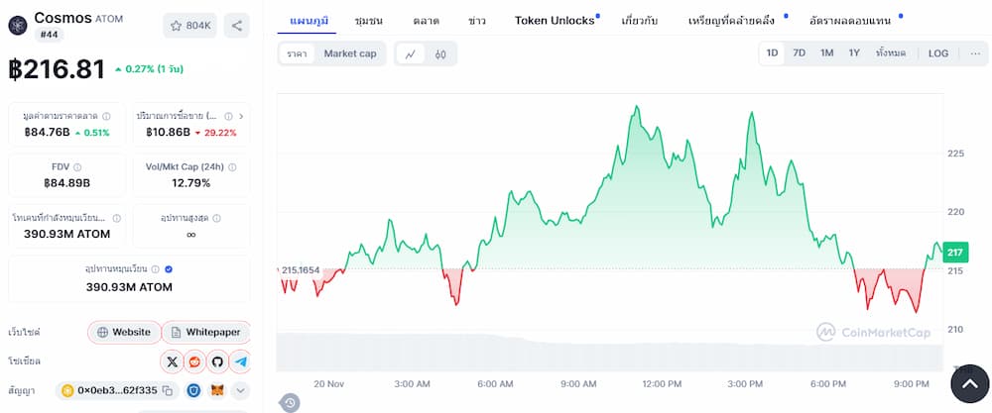Click the ฿10.86B volume value
This screenshot has width=992, height=413.
[169, 133]
